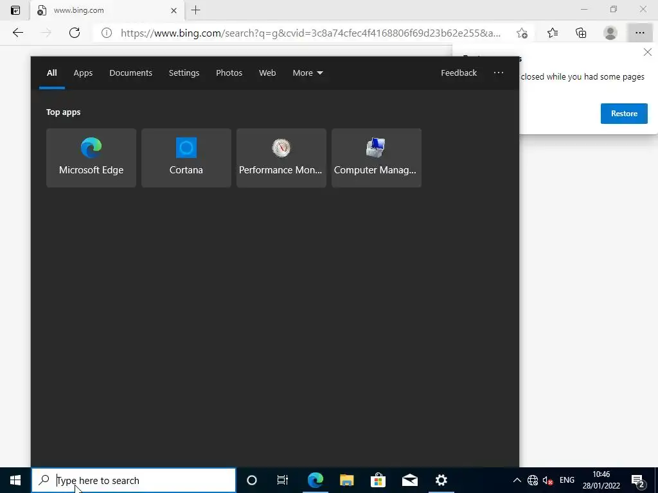
Task: Show hidden system tray icons
Action: (x=517, y=480)
